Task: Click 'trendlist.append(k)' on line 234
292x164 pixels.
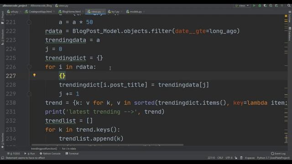Action: (91, 138)
